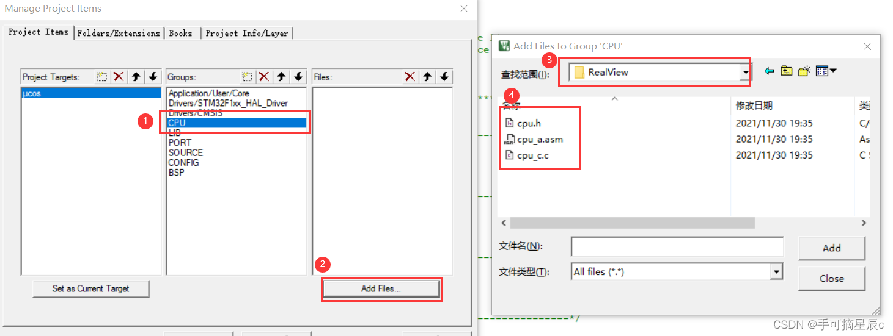Click cpu.h modified date 2021/11/30 19:35
Image resolution: width=893 pixels, height=336 pixels.
tap(774, 123)
